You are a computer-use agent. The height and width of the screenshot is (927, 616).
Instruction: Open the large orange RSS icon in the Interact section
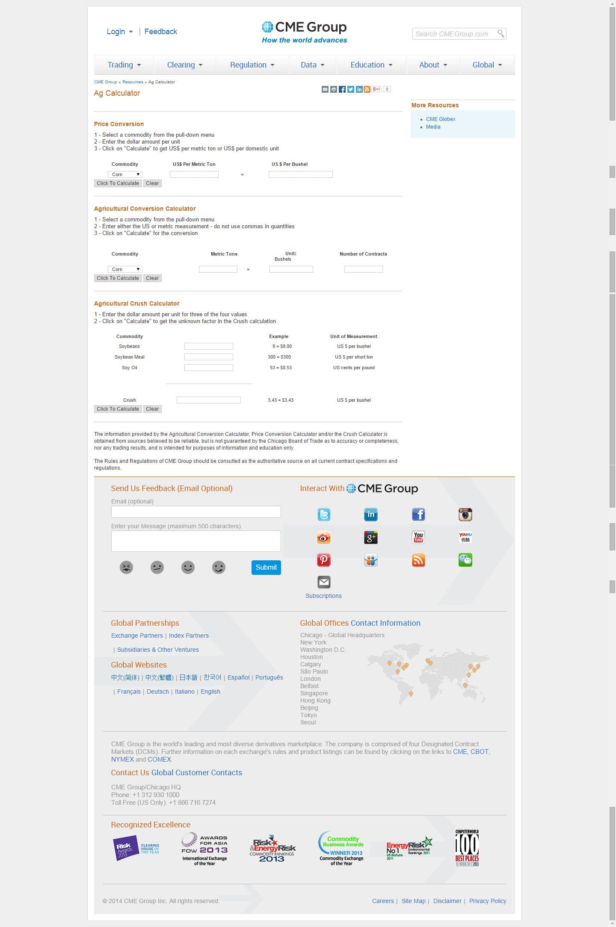tap(418, 560)
